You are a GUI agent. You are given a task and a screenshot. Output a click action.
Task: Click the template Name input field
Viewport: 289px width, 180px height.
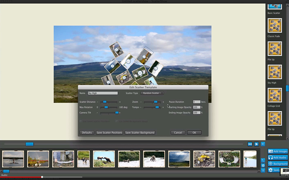click(103, 93)
